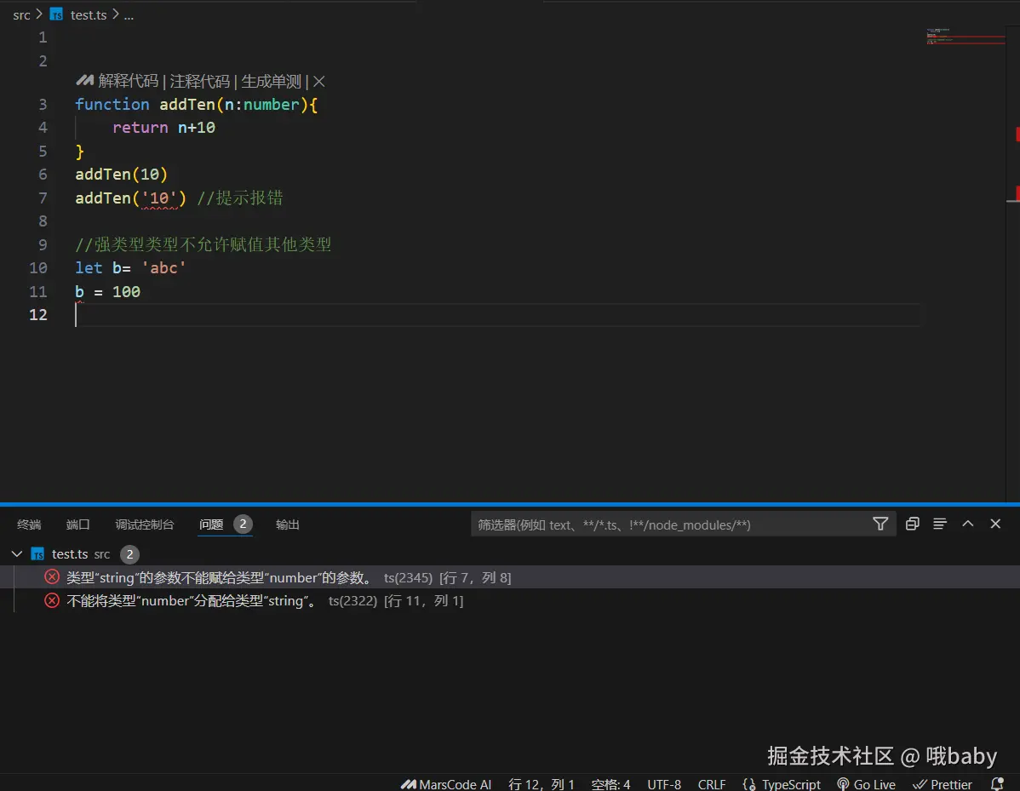
Task: Select the ts(2345) string parameter error
Action: point(510,577)
